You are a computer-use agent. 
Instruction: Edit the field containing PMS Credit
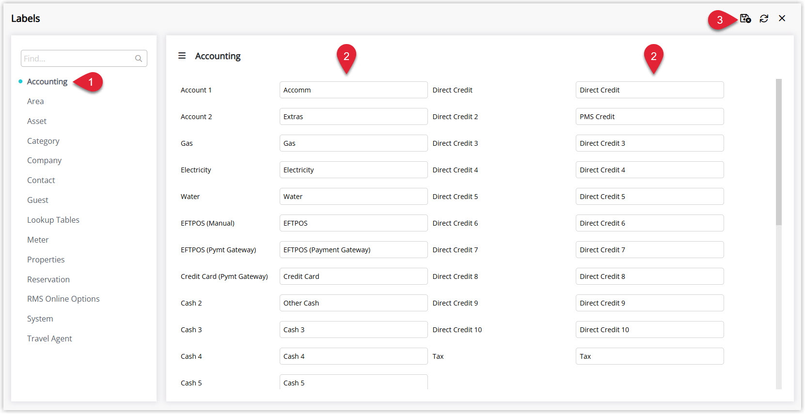tap(649, 117)
